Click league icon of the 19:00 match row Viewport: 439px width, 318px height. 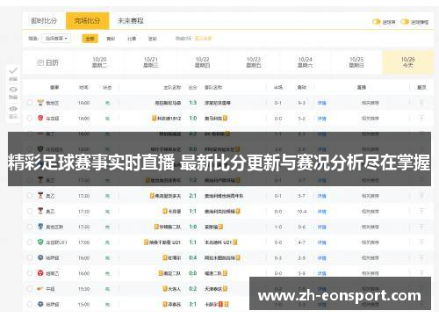[40, 103]
